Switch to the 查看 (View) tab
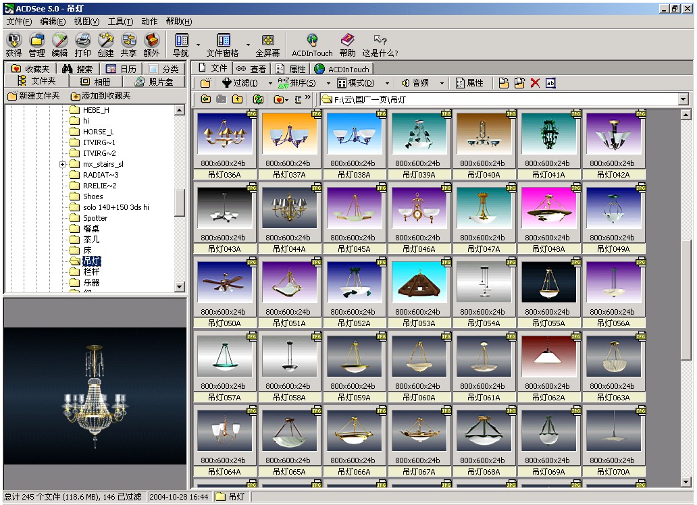Screen dimensions: 697x505 tap(251, 69)
